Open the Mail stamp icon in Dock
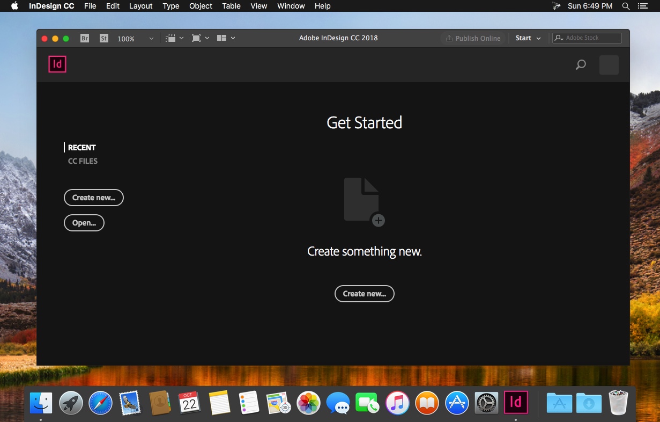 pyautogui.click(x=130, y=403)
